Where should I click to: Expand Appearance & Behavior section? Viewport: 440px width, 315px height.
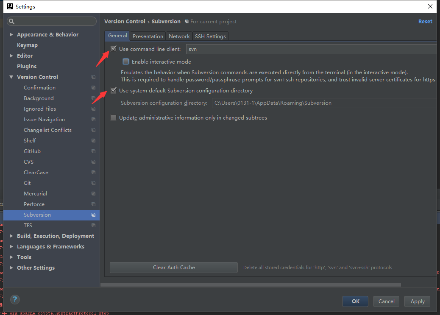11,34
